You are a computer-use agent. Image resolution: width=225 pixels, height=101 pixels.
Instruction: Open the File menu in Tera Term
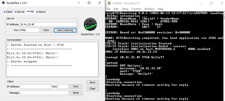108,9
